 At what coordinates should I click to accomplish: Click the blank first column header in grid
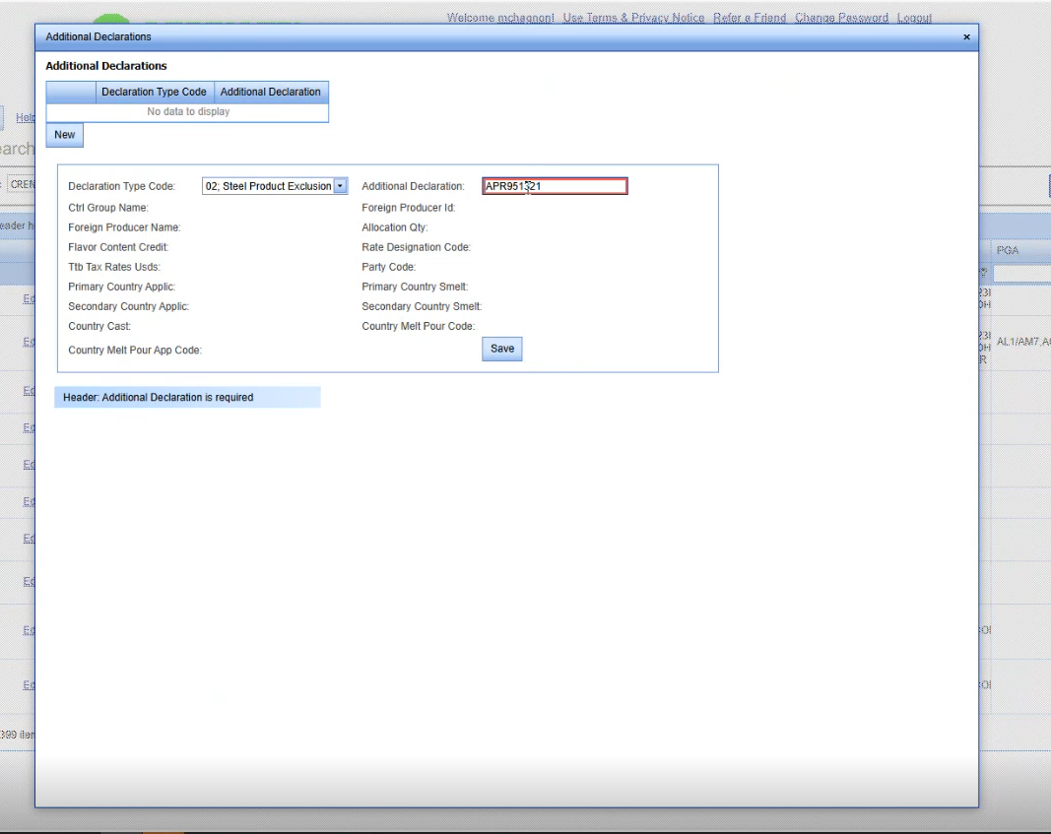point(70,92)
